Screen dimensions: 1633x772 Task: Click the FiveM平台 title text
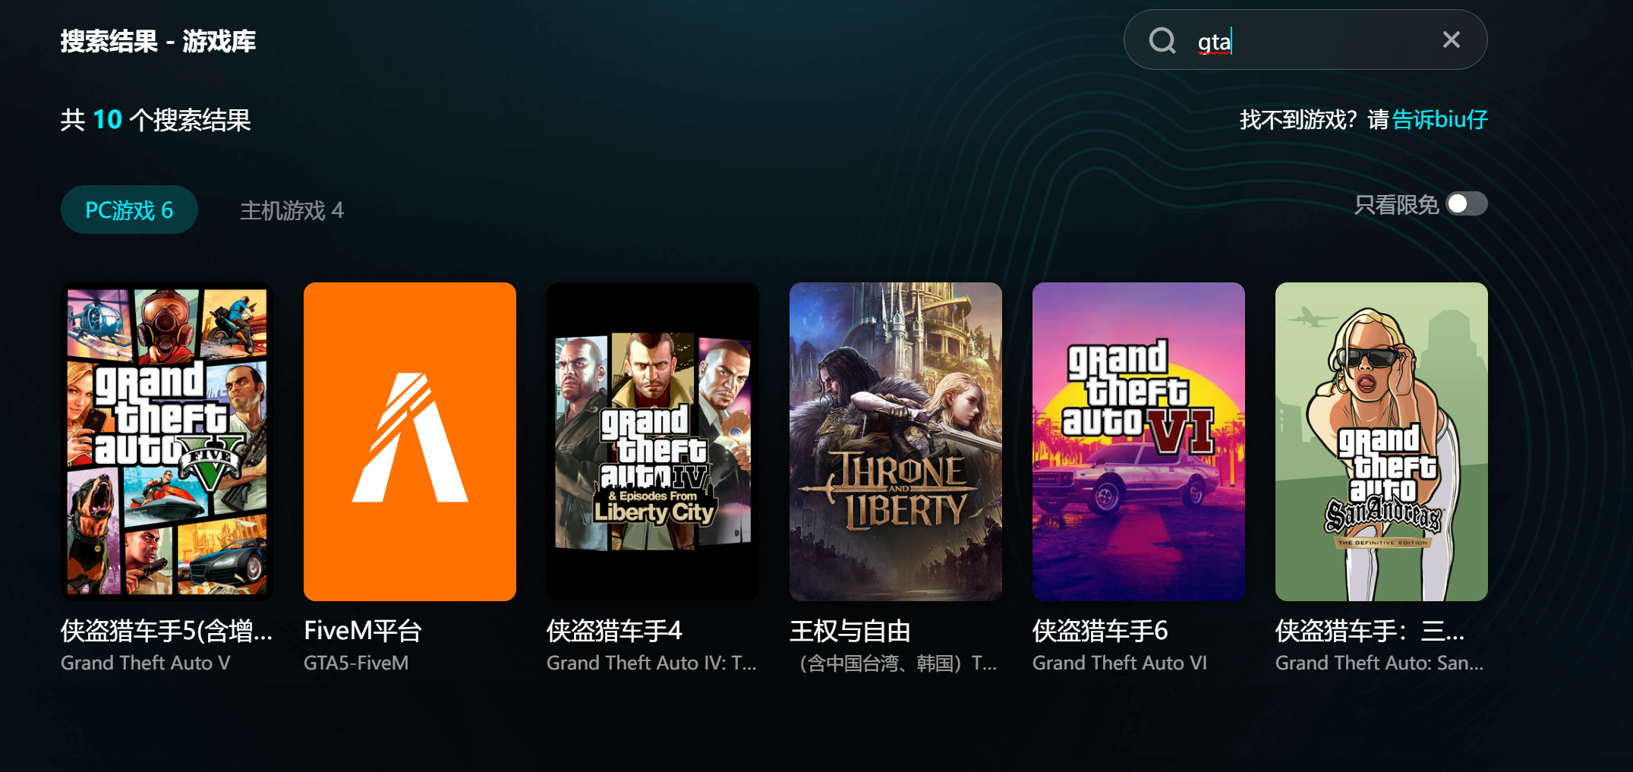tap(363, 631)
